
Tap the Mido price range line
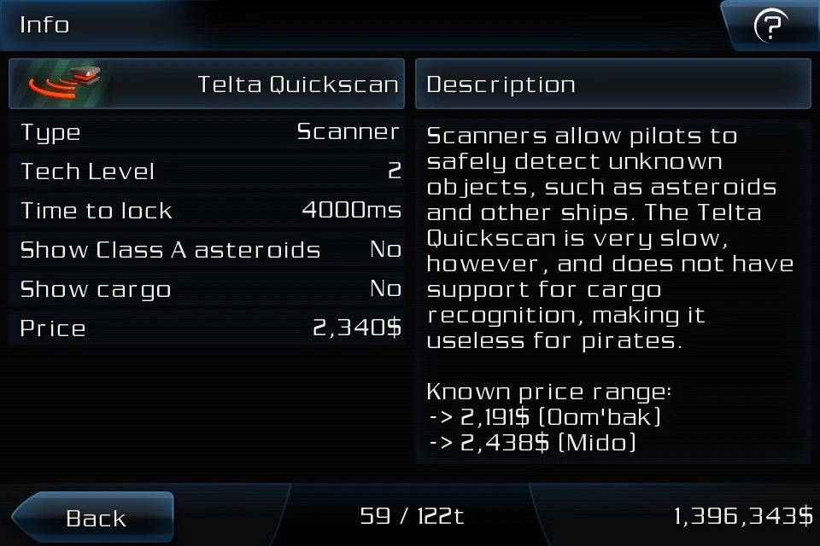click(x=531, y=444)
